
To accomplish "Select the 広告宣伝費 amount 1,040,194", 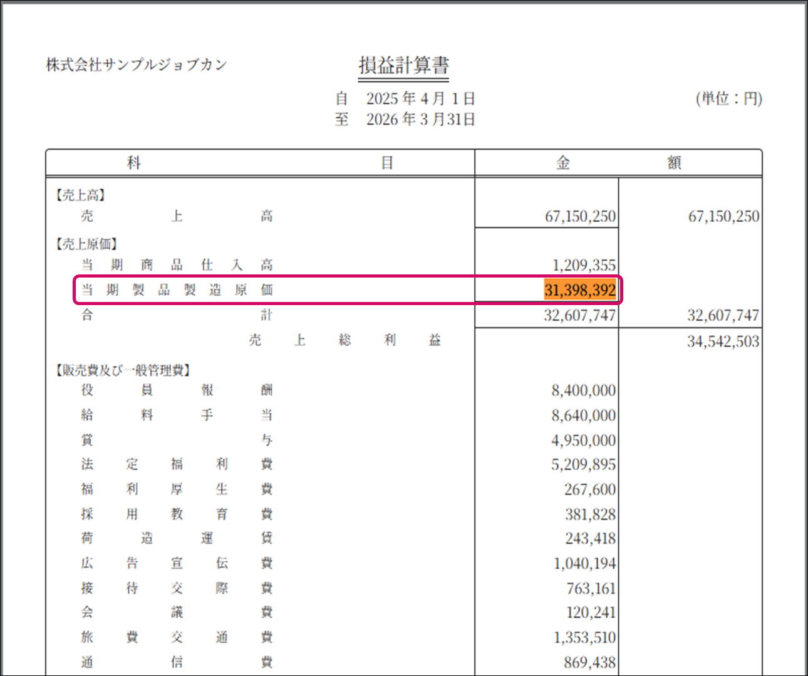I will tap(584, 564).
